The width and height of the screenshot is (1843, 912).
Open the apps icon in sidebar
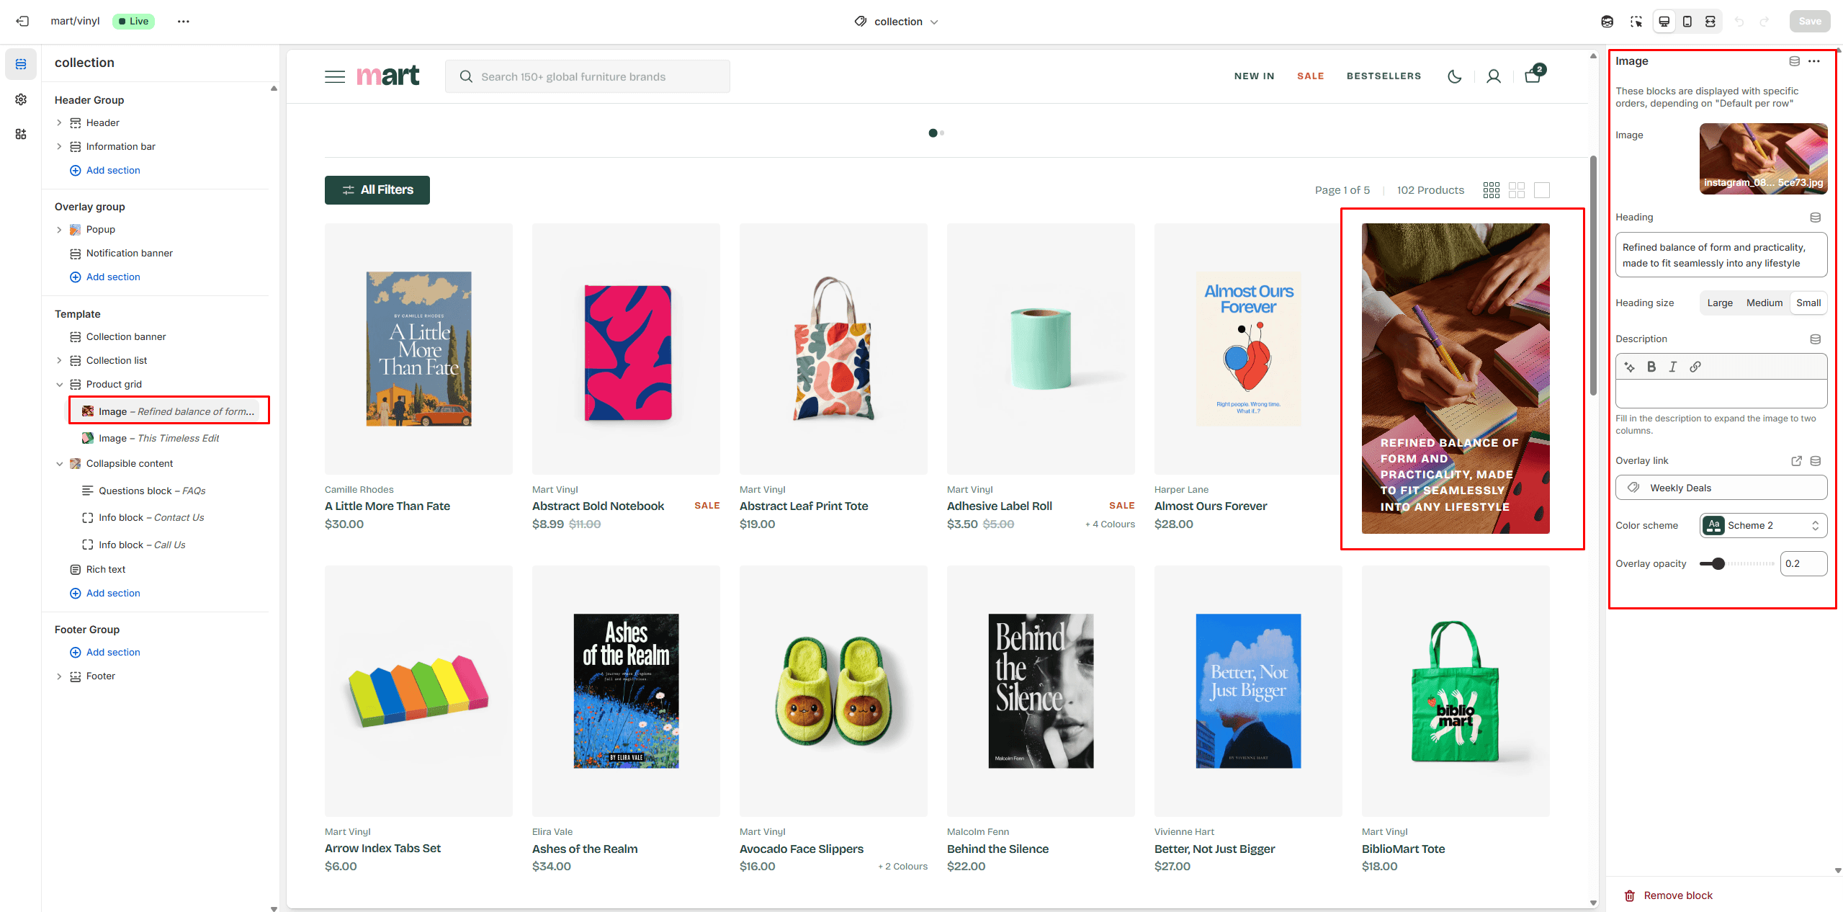[x=21, y=134]
